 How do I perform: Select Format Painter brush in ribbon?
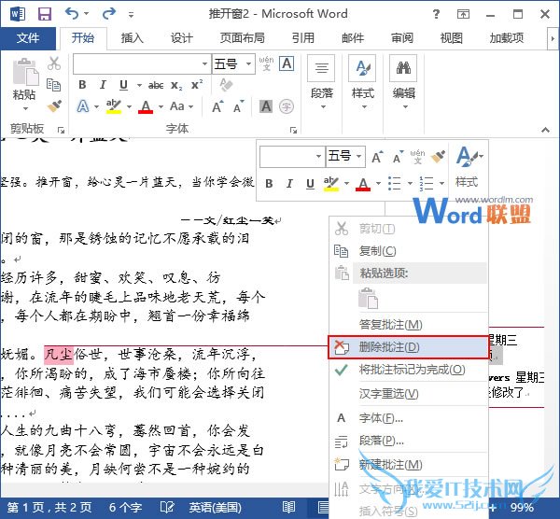[x=54, y=105]
